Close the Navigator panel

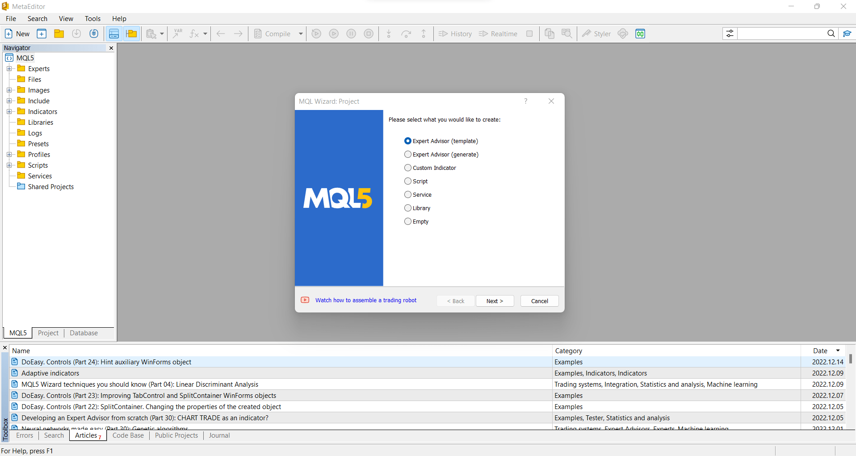tap(111, 48)
